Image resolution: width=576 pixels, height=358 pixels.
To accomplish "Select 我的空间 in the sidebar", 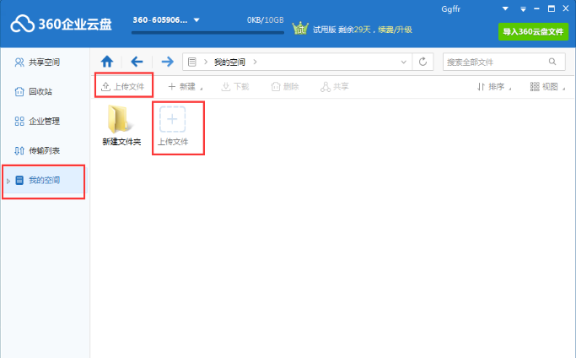I will pyautogui.click(x=44, y=181).
